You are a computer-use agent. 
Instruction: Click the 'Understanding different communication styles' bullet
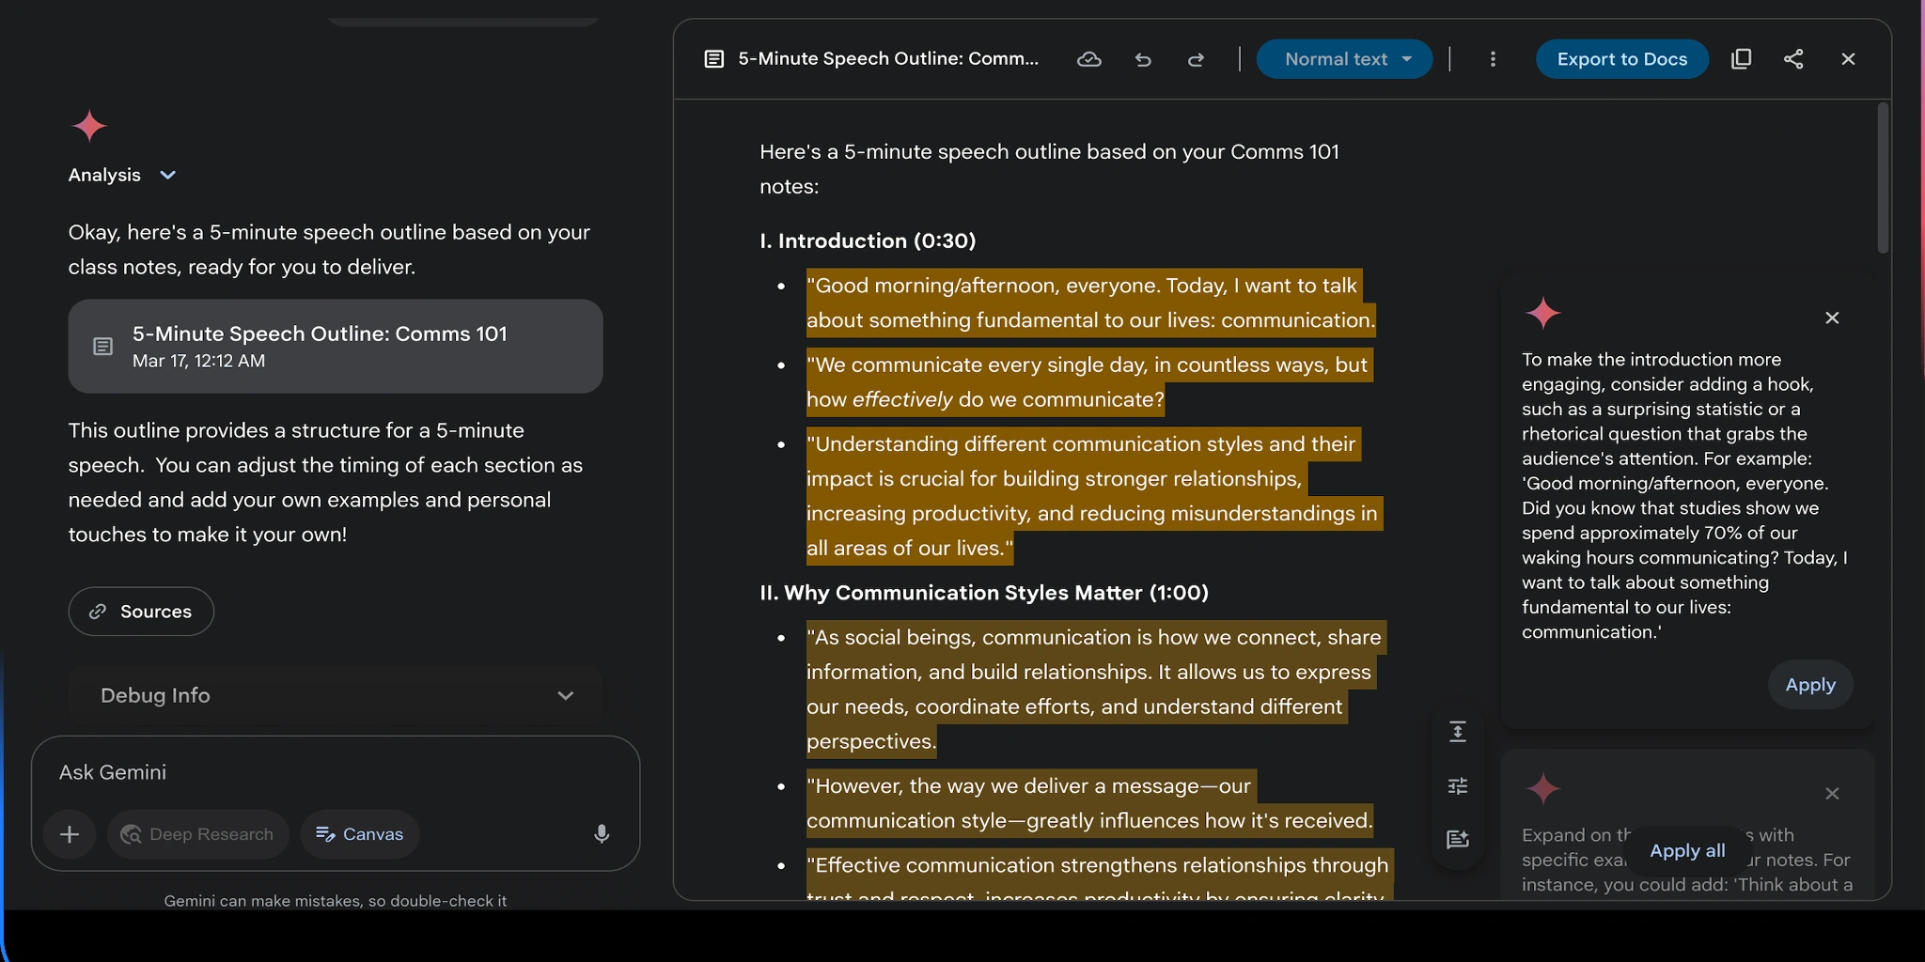point(1094,495)
